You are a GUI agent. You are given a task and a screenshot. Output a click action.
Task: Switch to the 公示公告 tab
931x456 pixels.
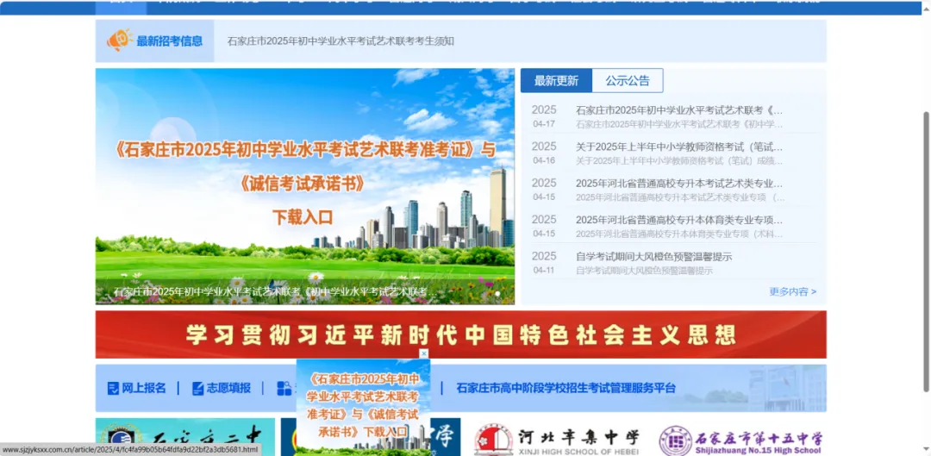[x=628, y=81]
